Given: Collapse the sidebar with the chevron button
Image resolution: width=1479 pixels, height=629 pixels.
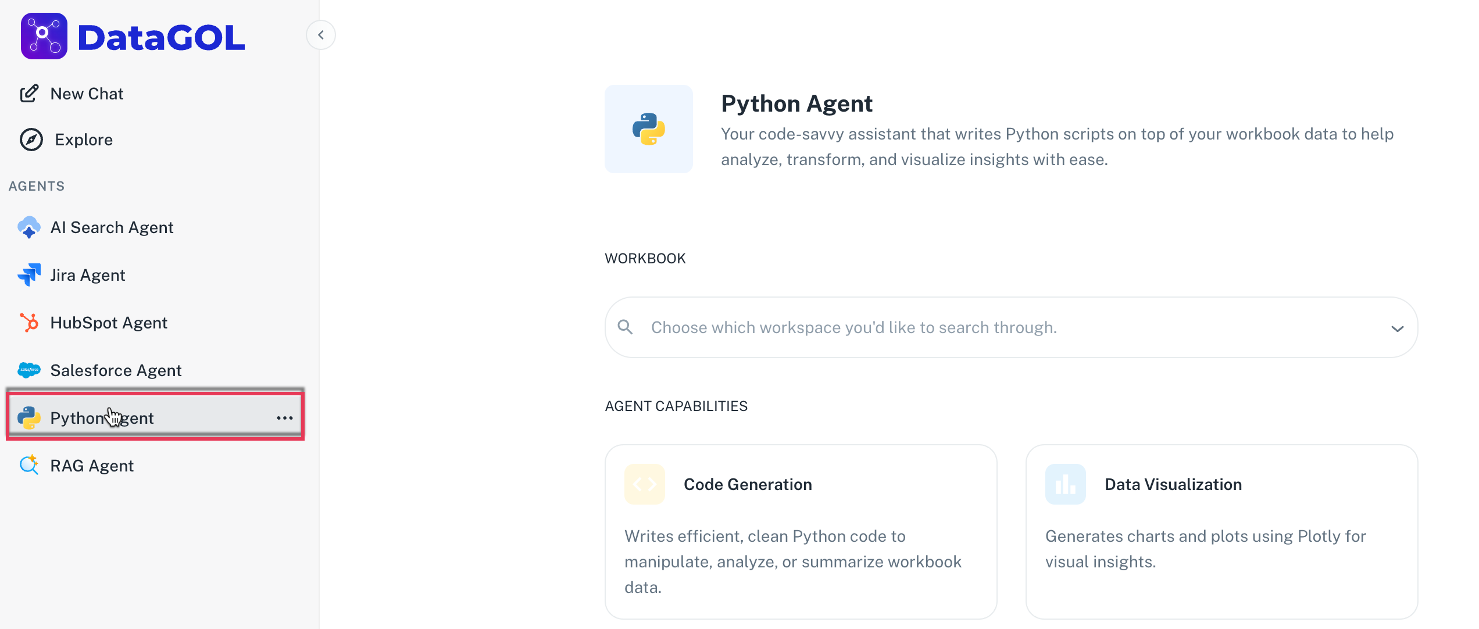Looking at the screenshot, I should click(x=321, y=35).
